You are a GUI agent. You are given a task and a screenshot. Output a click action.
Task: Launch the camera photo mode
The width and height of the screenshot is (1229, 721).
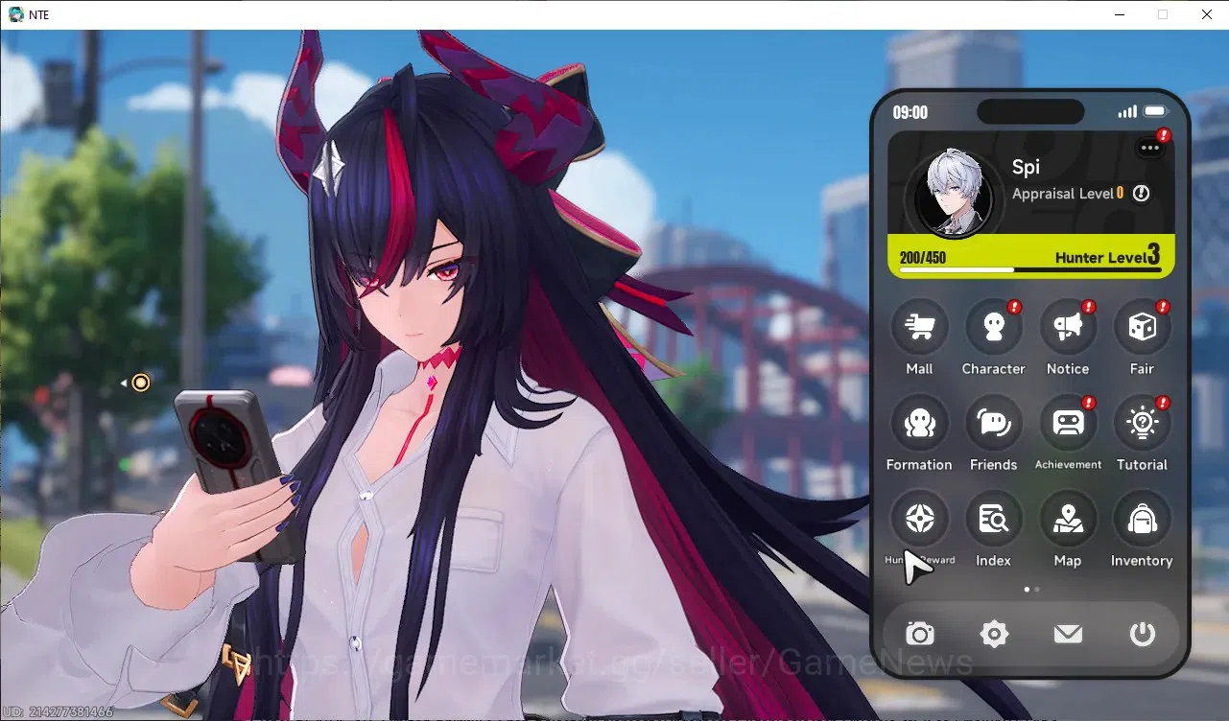pos(920,634)
